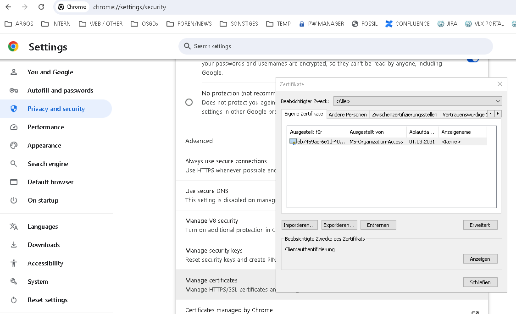Open Performance settings via speedometer icon
516x314 pixels.
[14, 127]
